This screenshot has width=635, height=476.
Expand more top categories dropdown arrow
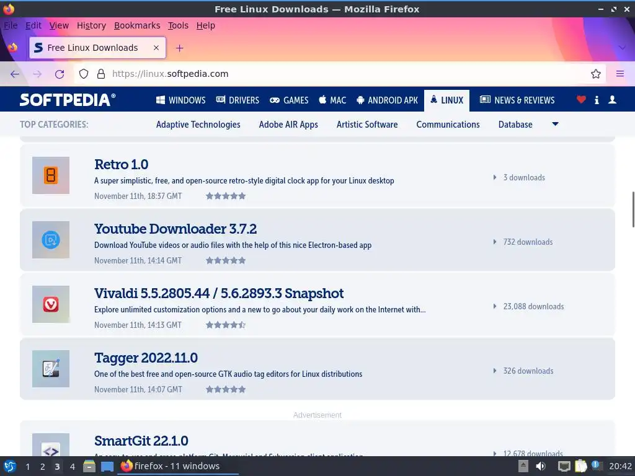tap(555, 124)
